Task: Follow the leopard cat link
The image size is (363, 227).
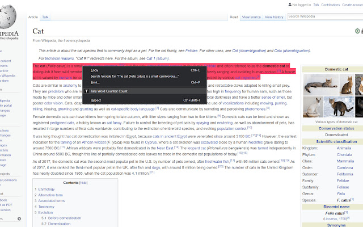Action: [x=197, y=148]
